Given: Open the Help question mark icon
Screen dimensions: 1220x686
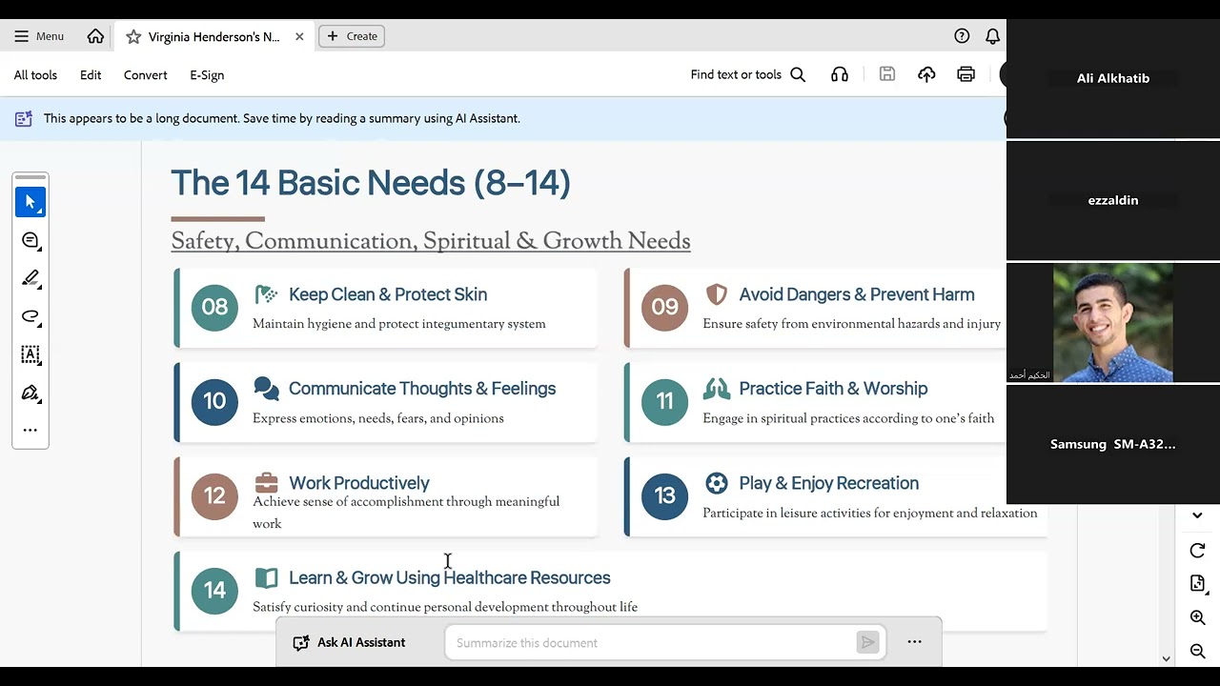Looking at the screenshot, I should tap(962, 36).
